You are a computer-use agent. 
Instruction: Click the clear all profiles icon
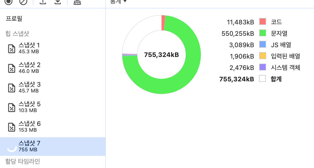(23, 2)
